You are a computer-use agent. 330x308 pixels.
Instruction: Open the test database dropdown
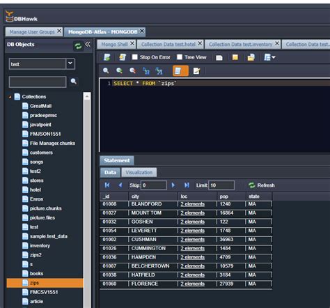tap(70, 63)
